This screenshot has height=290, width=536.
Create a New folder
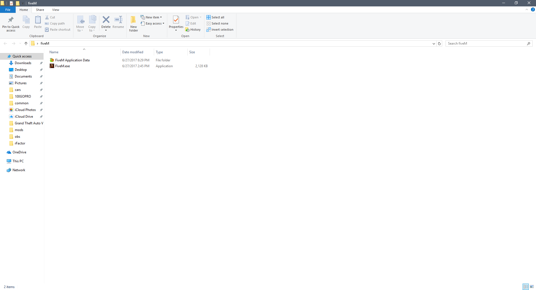tap(133, 24)
